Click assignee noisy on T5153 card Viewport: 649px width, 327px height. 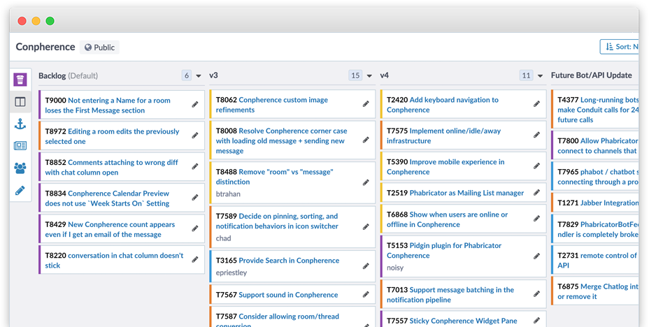(x=395, y=268)
